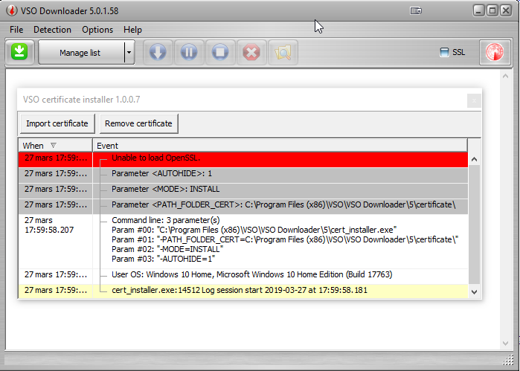Minimize the VSO Downloader window
This screenshot has height=371, width=520.
click(478, 11)
